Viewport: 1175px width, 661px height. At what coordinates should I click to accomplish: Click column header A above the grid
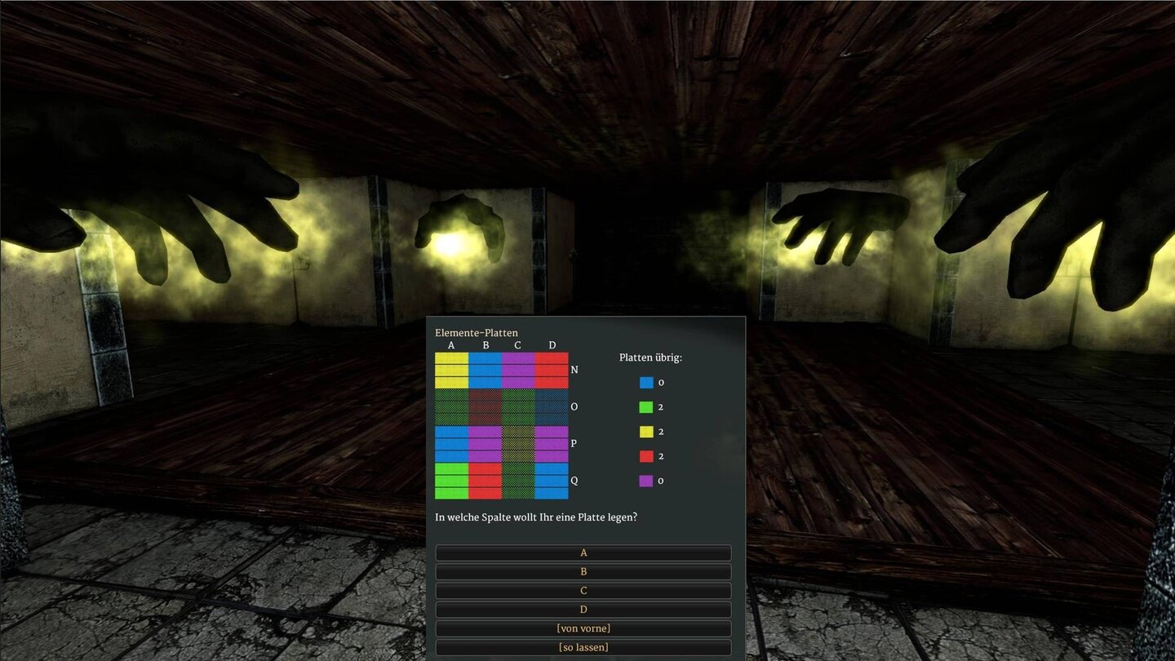coord(451,345)
